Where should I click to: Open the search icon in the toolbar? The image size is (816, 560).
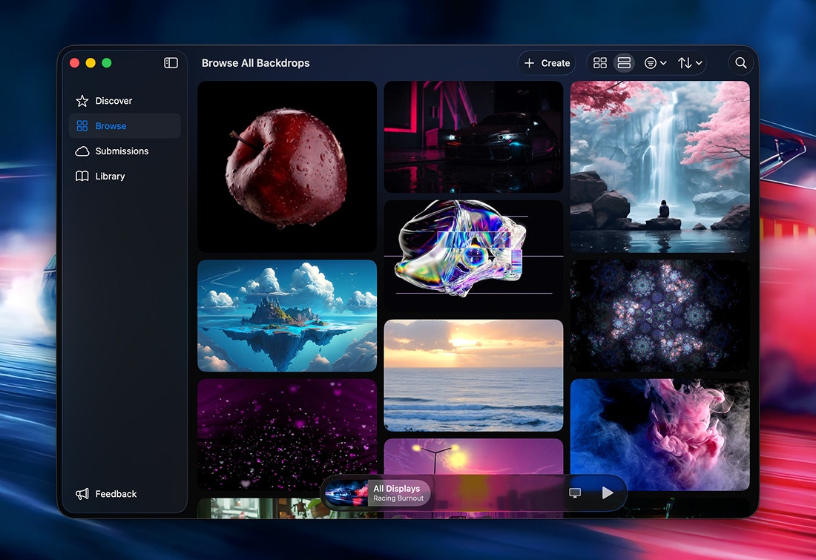click(x=740, y=63)
